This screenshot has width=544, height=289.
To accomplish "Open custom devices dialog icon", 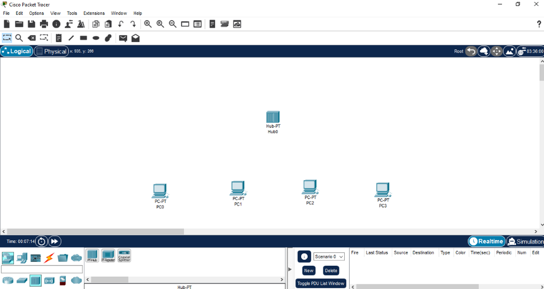I will [x=198, y=24].
